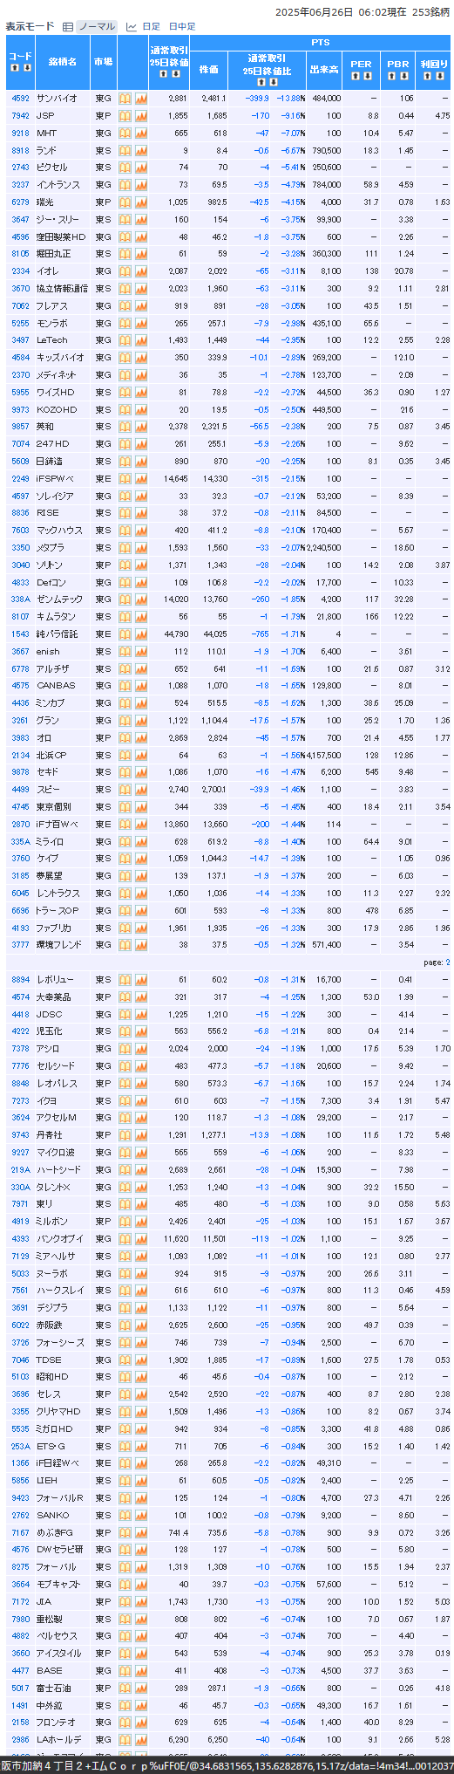Screen dimensions: 454x1774
Task: Select the 純パラ信託 name cell
Action: coord(62,634)
